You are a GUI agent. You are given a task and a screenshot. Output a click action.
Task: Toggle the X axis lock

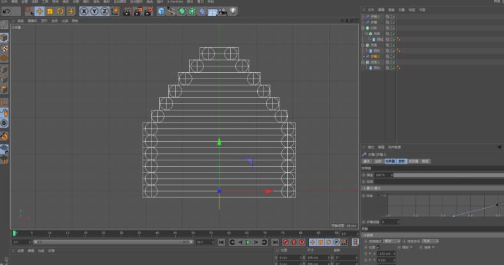(x=84, y=11)
